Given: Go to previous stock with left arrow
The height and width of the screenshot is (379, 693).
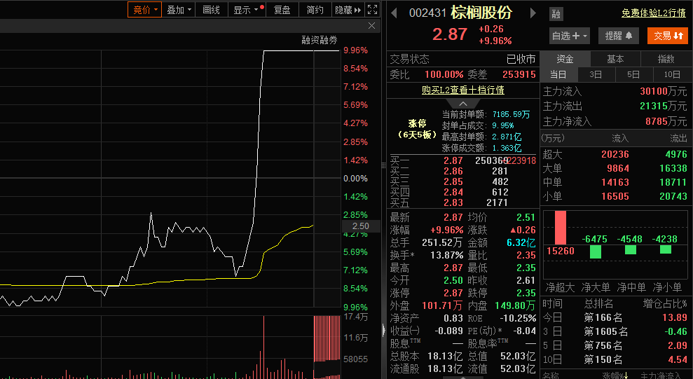Looking at the screenshot, I should pos(394,13).
